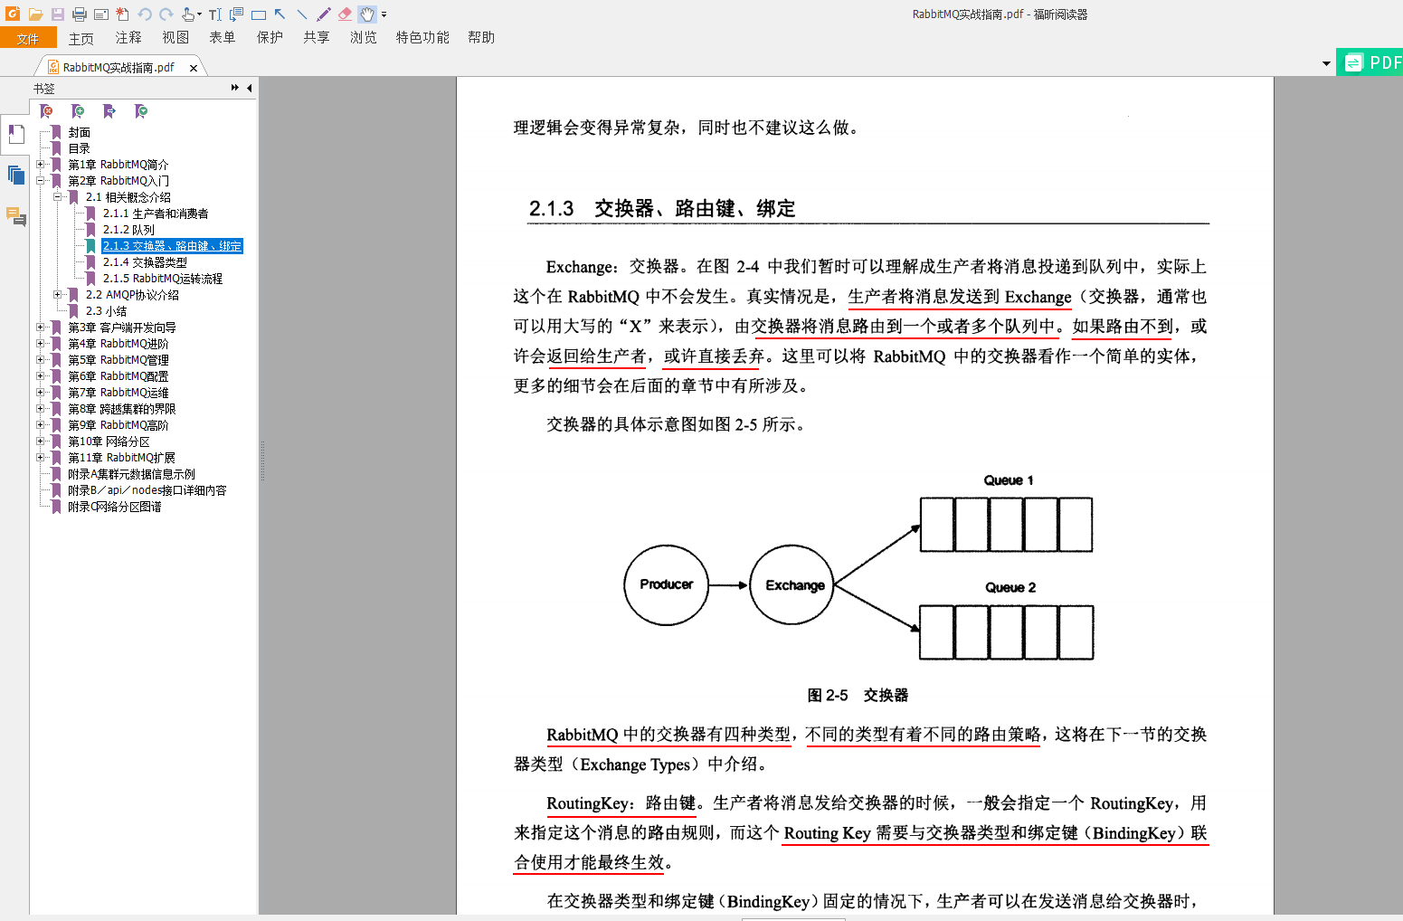Select the Pencil drawing tool
Viewport: 1403px width, 921px height.
(x=324, y=14)
